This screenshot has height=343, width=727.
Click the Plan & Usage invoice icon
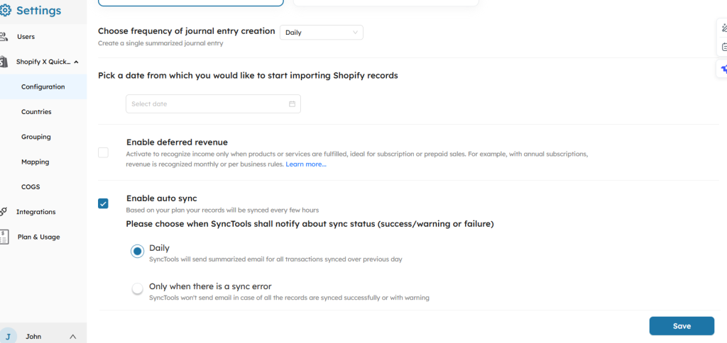(4, 237)
